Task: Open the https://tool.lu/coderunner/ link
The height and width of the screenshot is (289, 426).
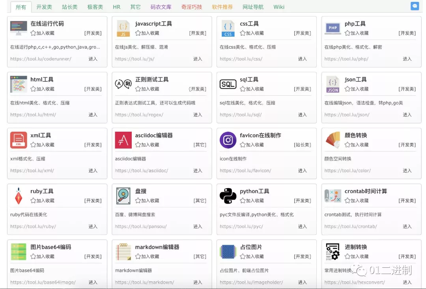Action: click(41, 59)
